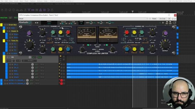This screenshot has width=195, height=109.
Task: Click the red Range knob on Channel L/M
Action: tap(68, 32)
